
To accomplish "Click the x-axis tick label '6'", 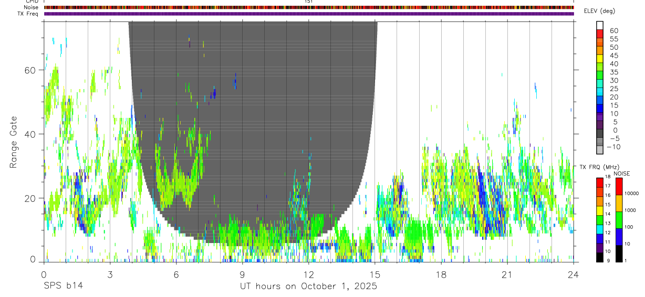I will [x=176, y=274].
